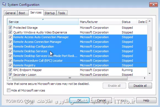Uncheck the Protected Storage service
Screen dimensions: 160x107
point(10,27)
